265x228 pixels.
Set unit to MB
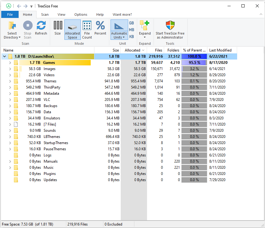point(132,30)
